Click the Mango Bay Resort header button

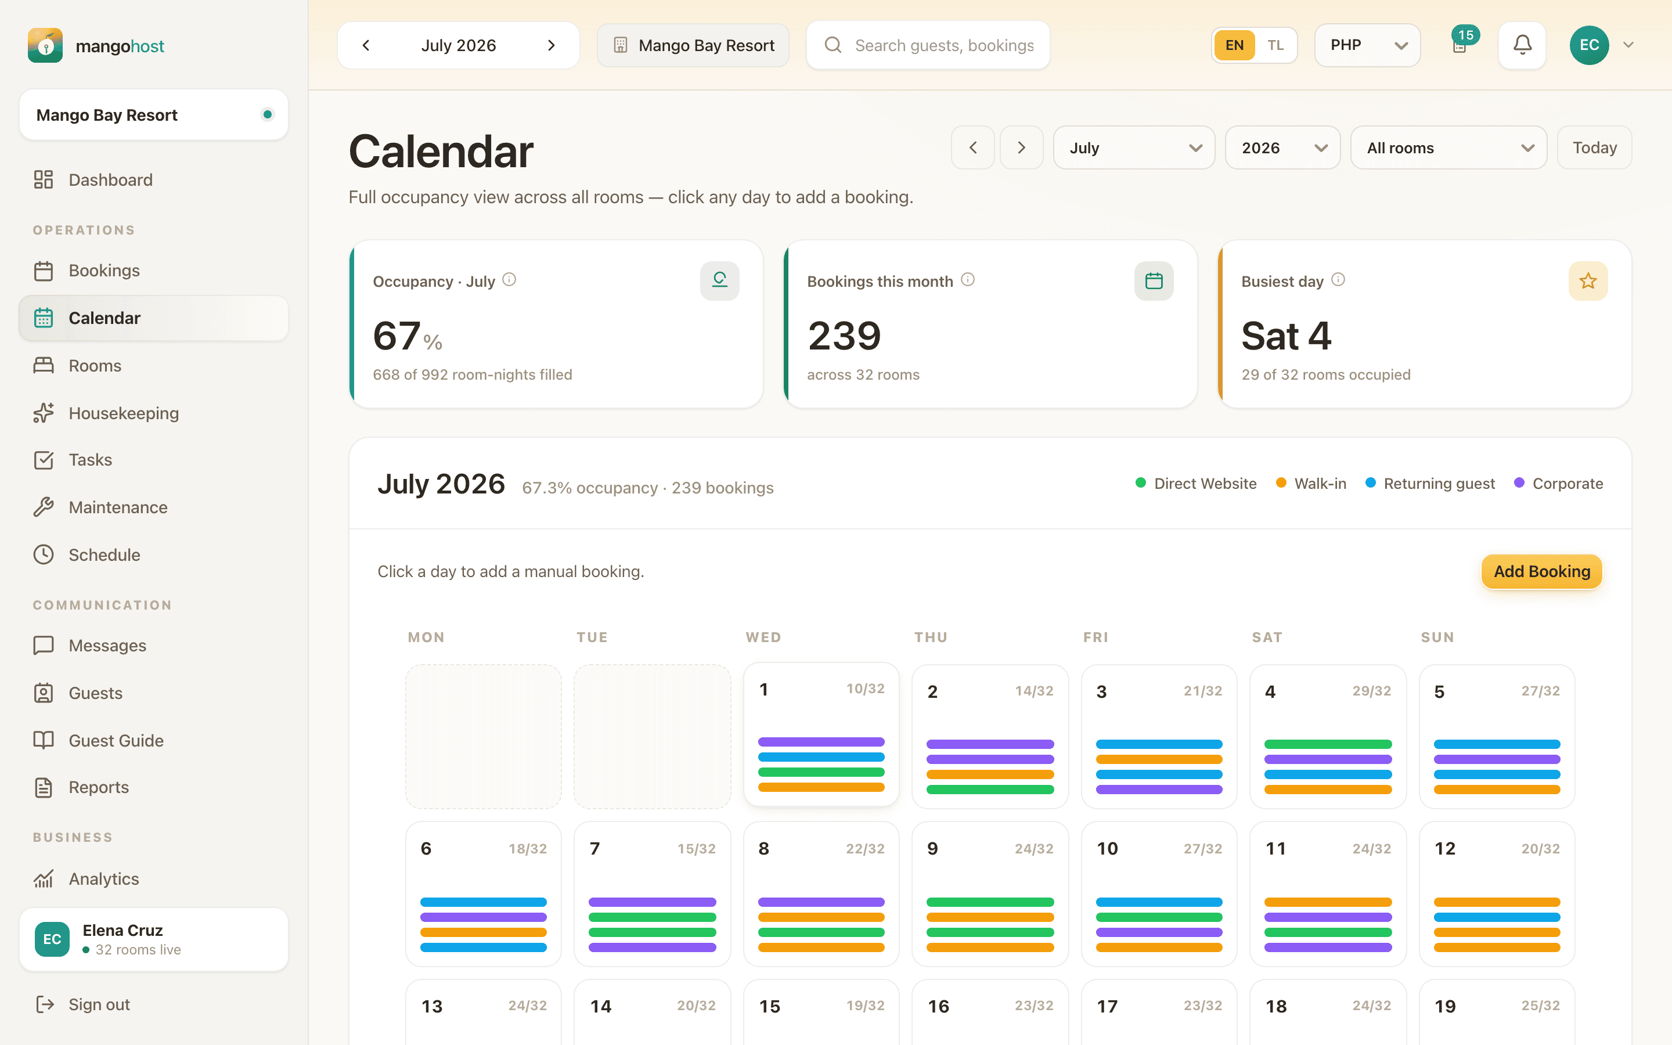click(693, 45)
